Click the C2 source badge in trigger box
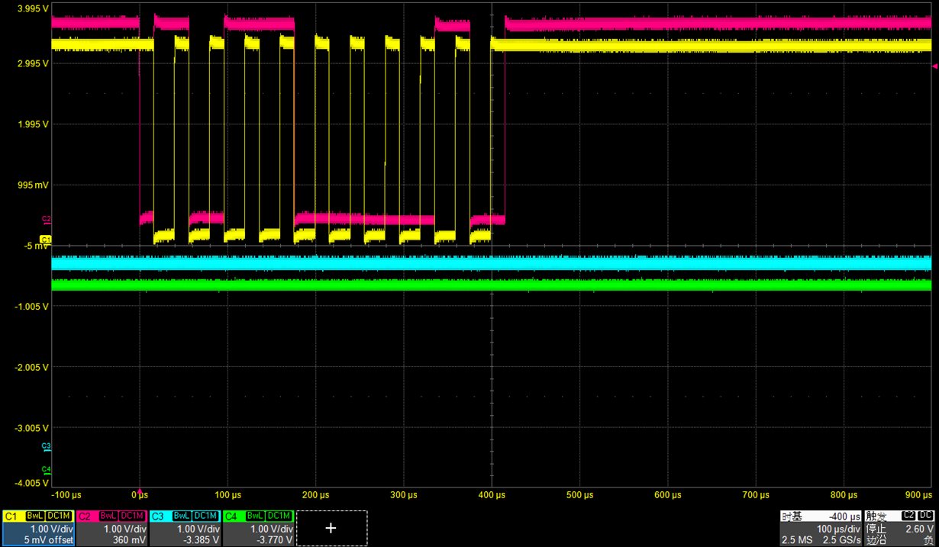The image size is (939, 547). pos(910,516)
